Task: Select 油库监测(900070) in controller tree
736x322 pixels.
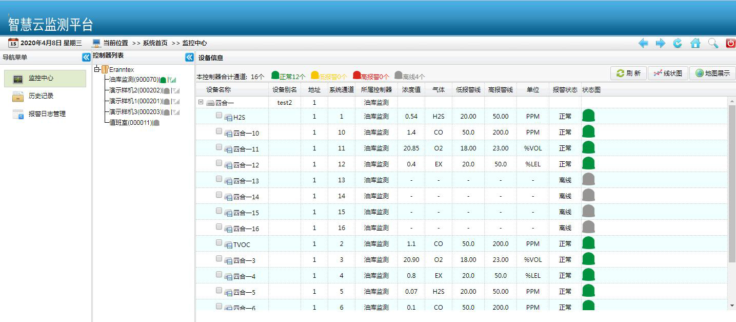Action: (134, 80)
